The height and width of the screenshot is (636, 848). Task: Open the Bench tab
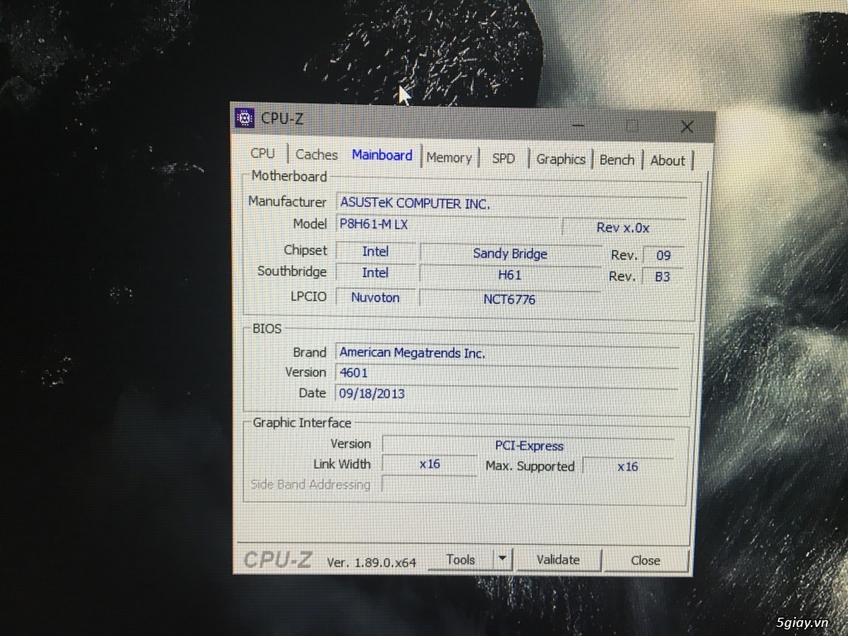pos(617,160)
